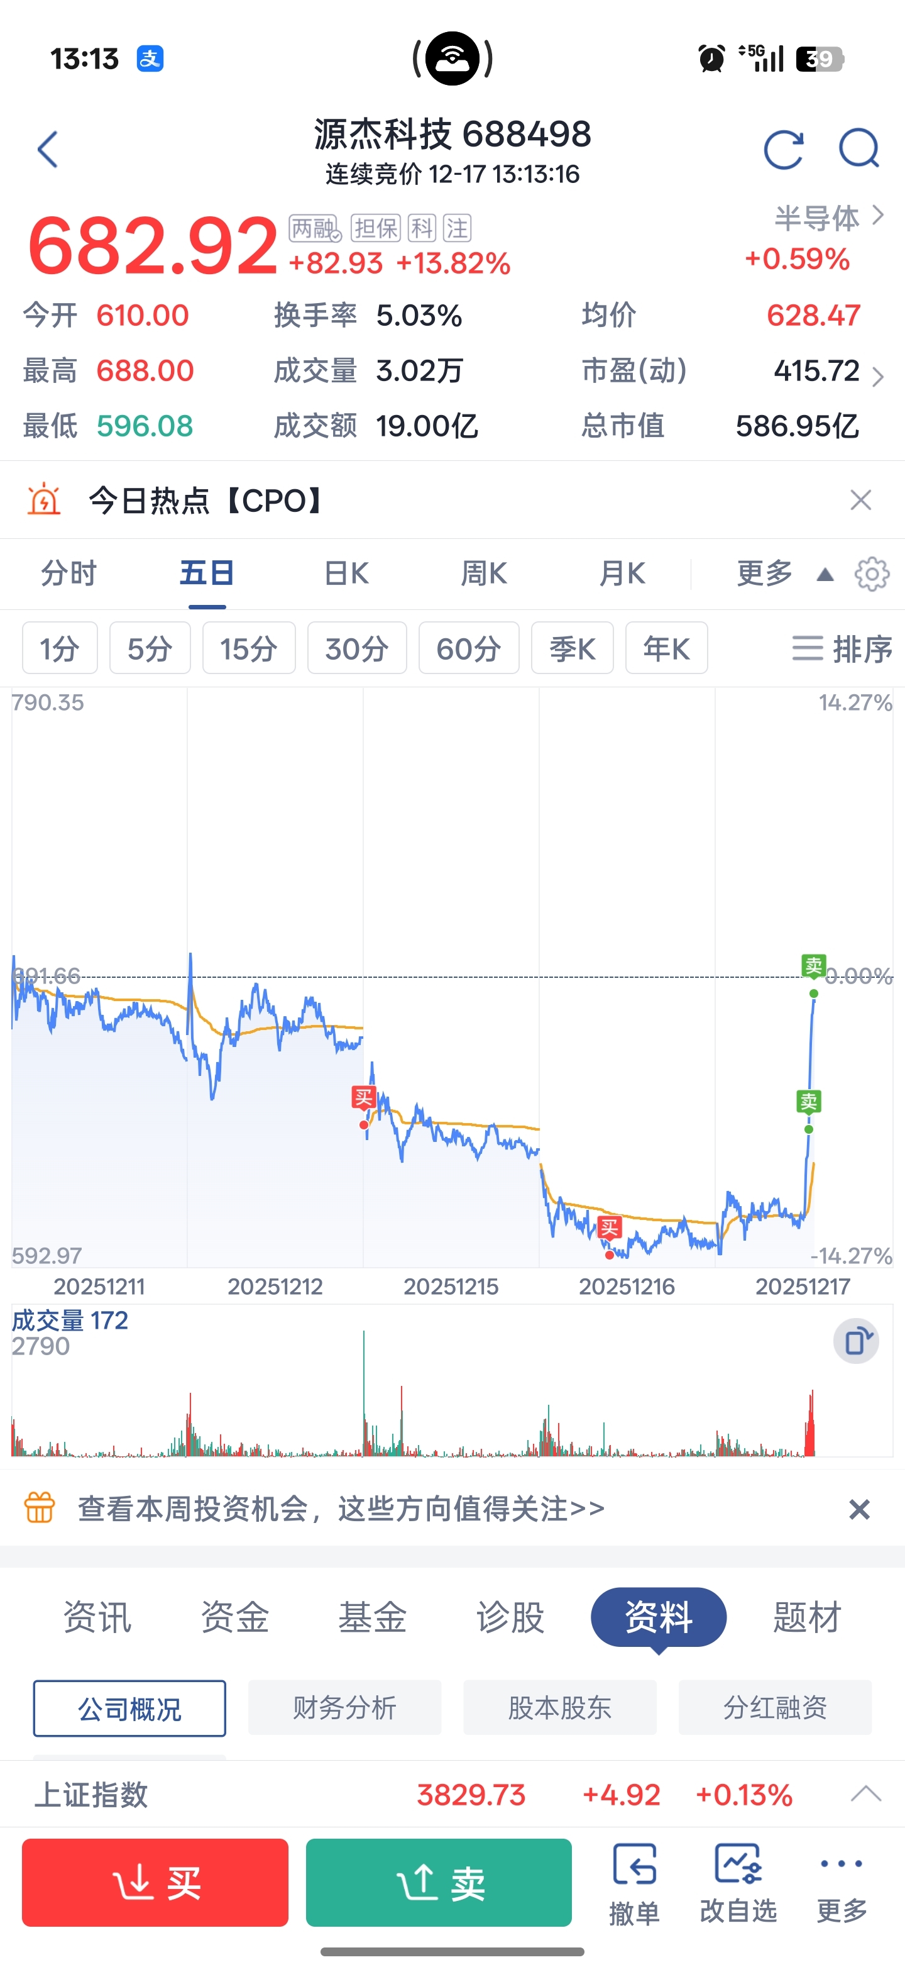905x1972 pixels.
Task: Open the search magnifier icon
Action: (859, 148)
